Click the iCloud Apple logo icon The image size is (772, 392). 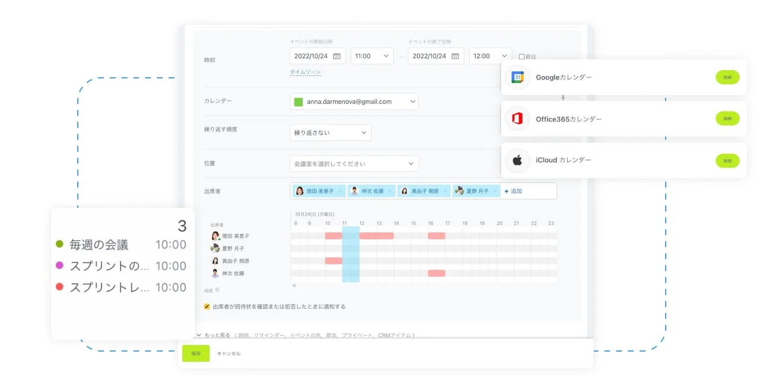tap(517, 160)
